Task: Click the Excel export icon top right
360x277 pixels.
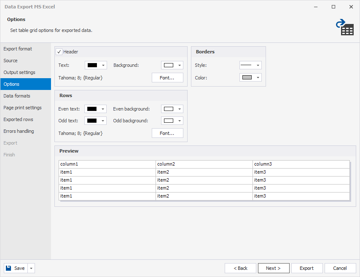Action: click(x=345, y=28)
